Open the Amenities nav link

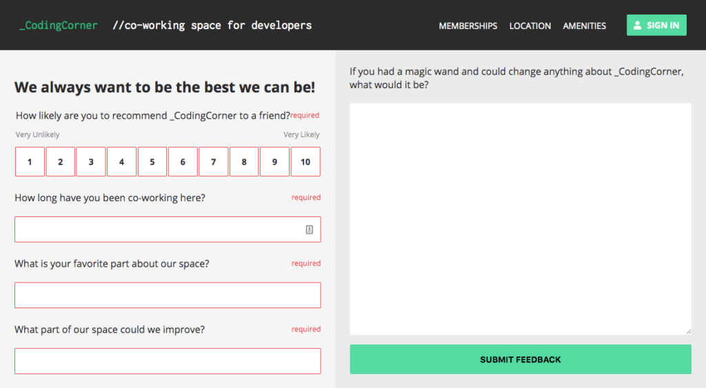pyautogui.click(x=585, y=25)
